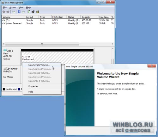Viewport: 158px width, 137px height.
Task: Click the up arrow of disk pane scrollbar
Action: (113, 49)
